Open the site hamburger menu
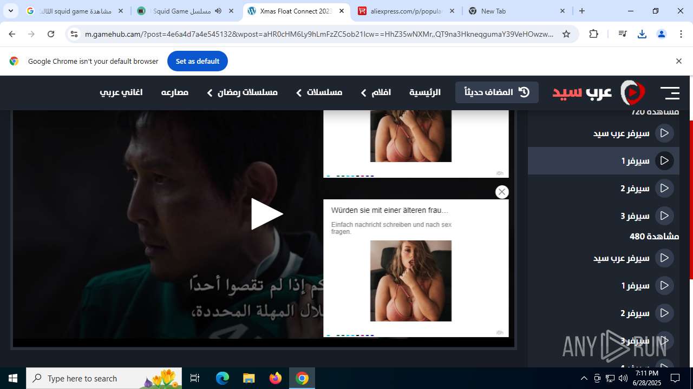Screen dimensions: 693x389 (670, 92)
